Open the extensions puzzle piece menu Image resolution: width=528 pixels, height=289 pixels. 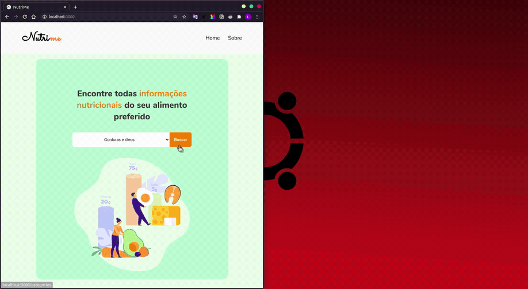(239, 17)
